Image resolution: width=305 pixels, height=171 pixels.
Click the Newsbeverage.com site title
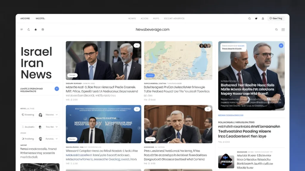[152, 29]
